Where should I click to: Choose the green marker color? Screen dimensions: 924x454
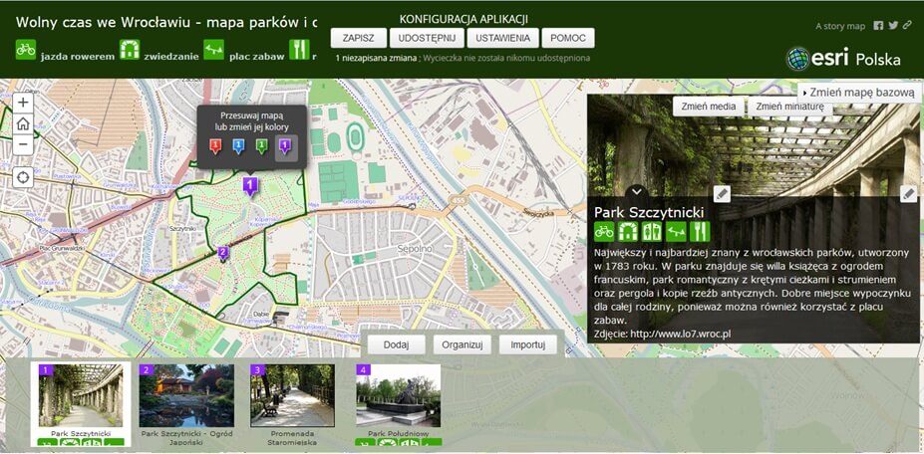point(261,146)
